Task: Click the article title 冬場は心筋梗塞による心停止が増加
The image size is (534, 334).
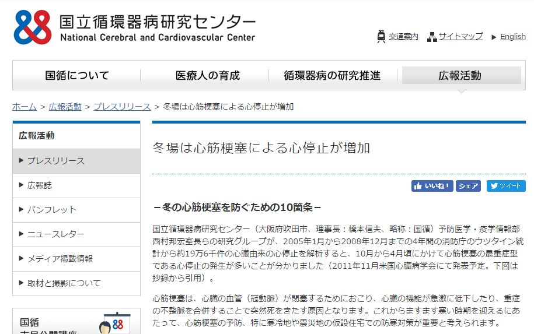Action: [x=261, y=148]
